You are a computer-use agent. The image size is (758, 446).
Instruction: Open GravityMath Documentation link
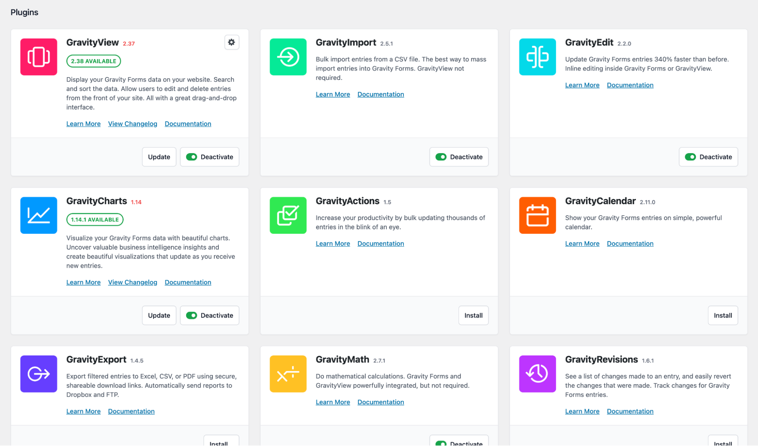coord(381,402)
